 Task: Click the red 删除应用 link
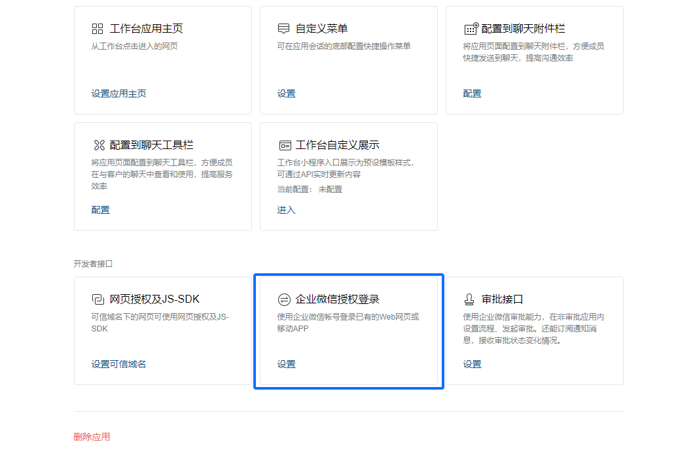[x=92, y=437]
